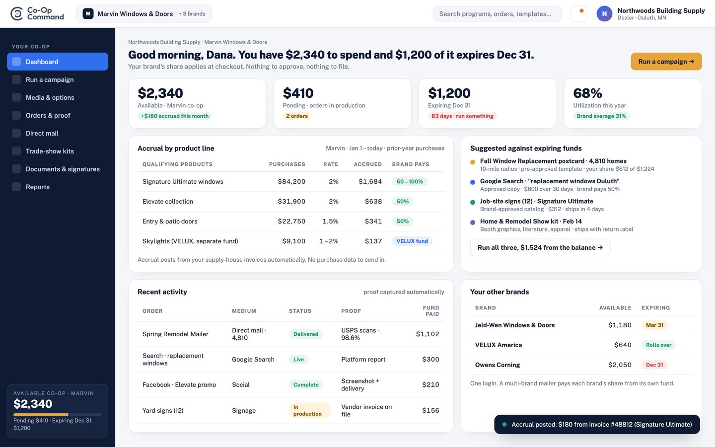Open Media & options page
The width and height of the screenshot is (715, 447).
[x=58, y=97]
